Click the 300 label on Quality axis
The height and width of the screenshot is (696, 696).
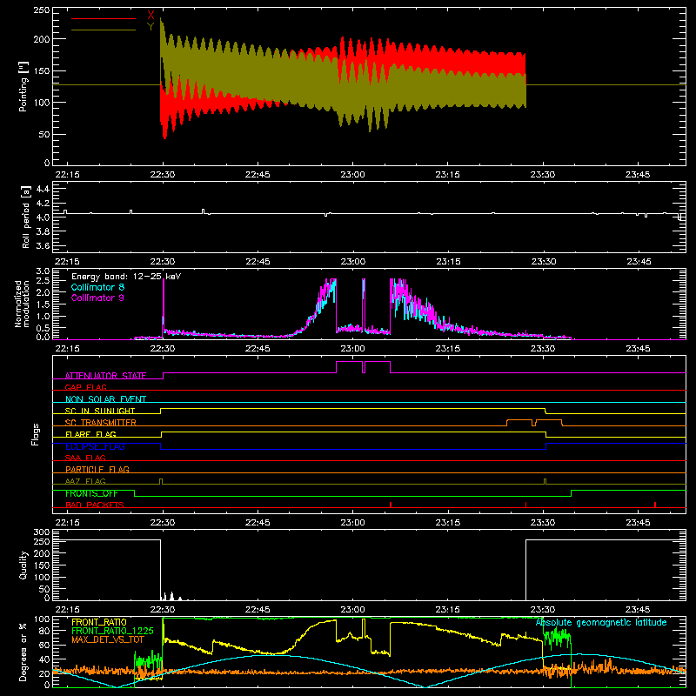click(x=42, y=532)
